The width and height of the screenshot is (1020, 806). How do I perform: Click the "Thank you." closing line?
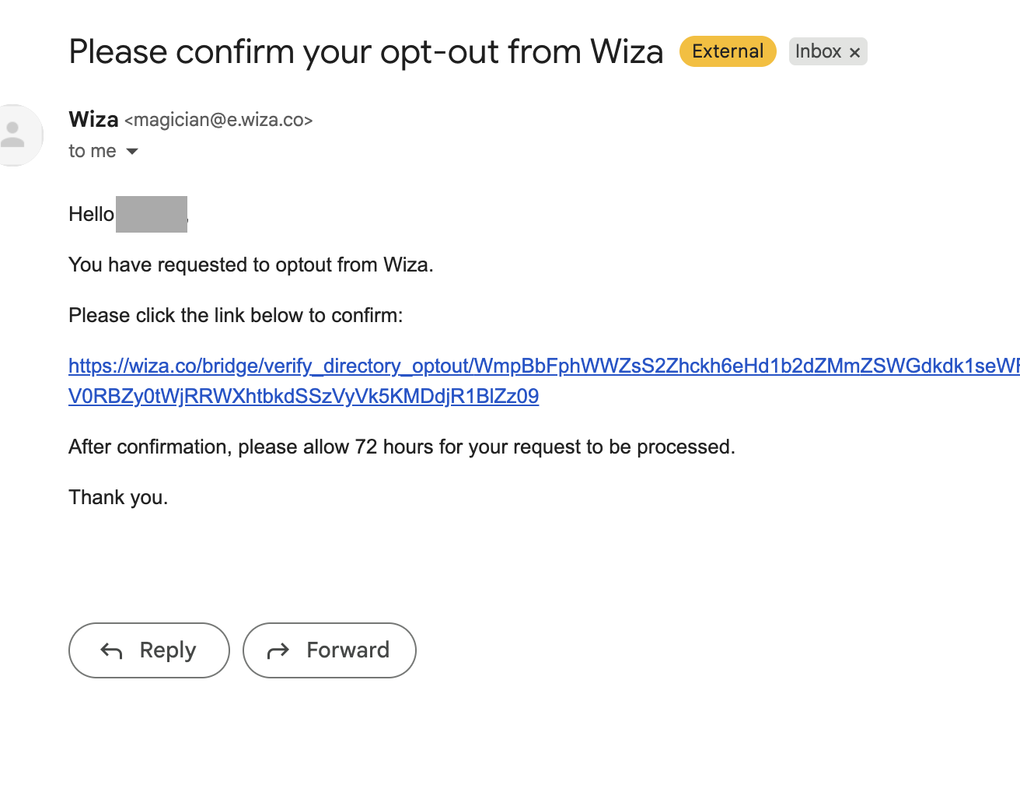tap(118, 497)
